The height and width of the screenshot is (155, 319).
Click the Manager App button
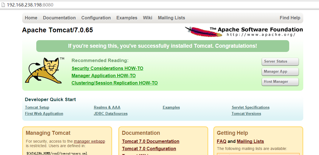(x=280, y=72)
